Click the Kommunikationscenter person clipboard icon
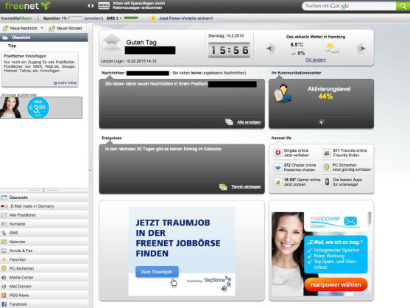The image size is (410, 308). pos(283,93)
